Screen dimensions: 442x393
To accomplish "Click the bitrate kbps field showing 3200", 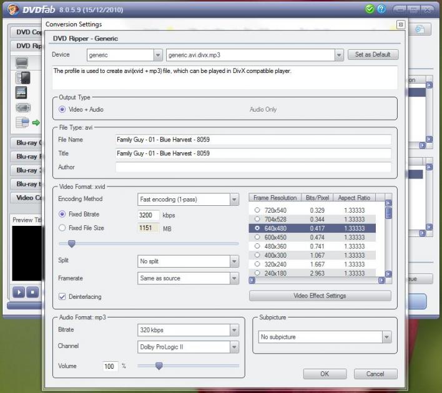I will point(149,215).
